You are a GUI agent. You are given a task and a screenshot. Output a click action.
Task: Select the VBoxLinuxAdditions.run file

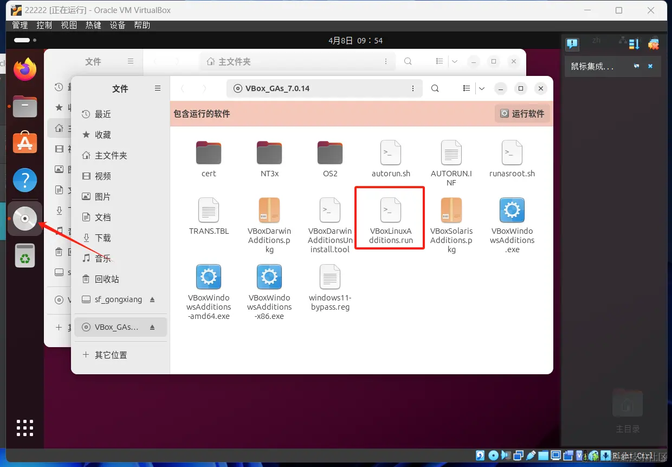coord(391,220)
